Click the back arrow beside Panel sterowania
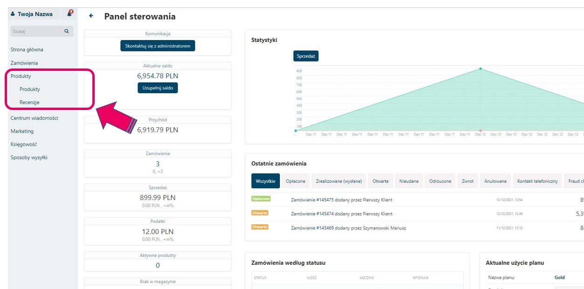This screenshot has height=289, width=584. (91, 16)
